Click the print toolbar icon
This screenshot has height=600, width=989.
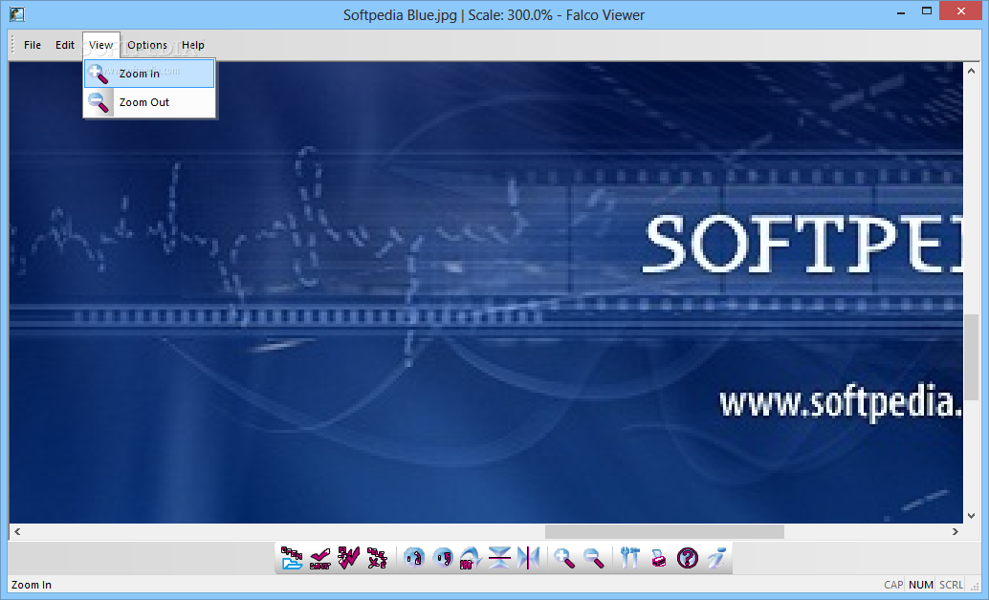coord(658,558)
